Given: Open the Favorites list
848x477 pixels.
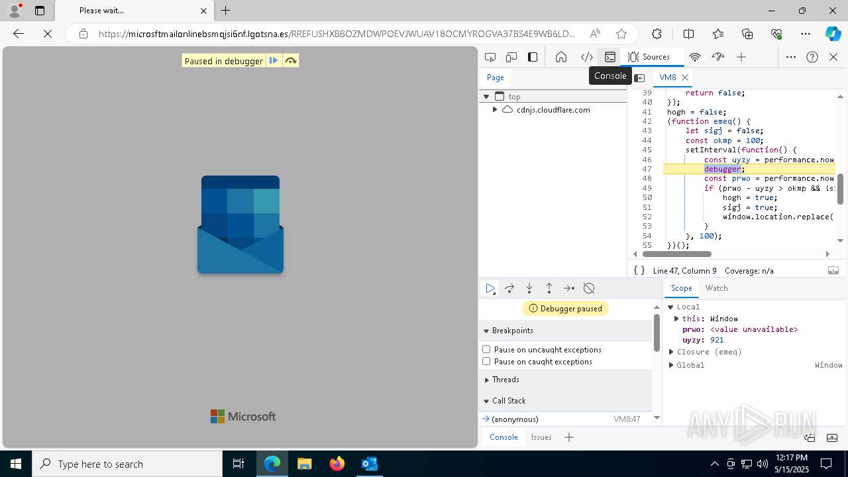Looking at the screenshot, I should click(x=718, y=34).
